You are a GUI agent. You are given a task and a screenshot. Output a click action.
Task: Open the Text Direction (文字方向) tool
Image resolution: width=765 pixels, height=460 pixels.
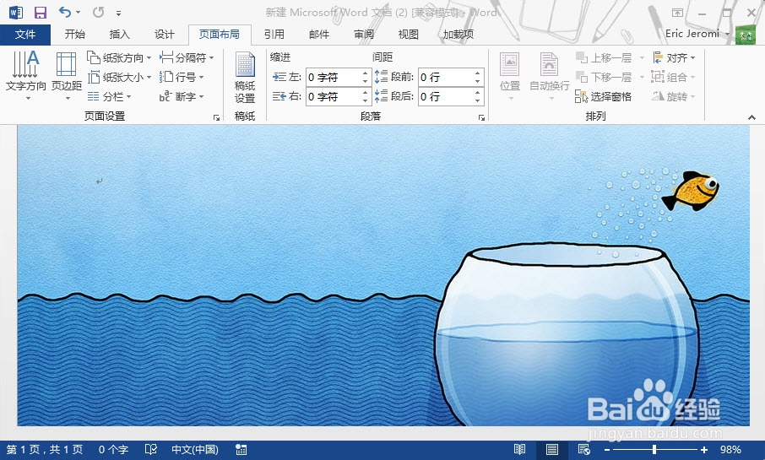click(26, 76)
